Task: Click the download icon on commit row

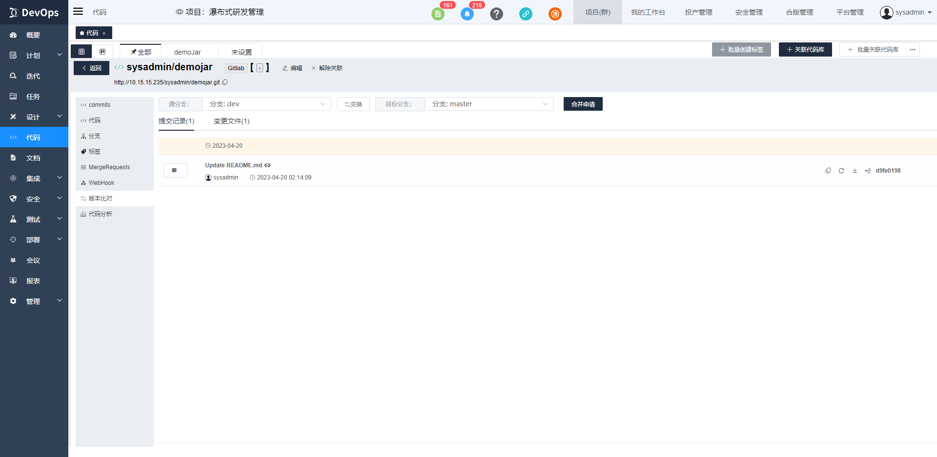Action: (855, 171)
